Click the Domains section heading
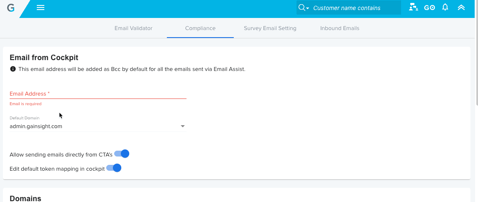Image resolution: width=478 pixels, height=202 pixels. click(x=26, y=198)
